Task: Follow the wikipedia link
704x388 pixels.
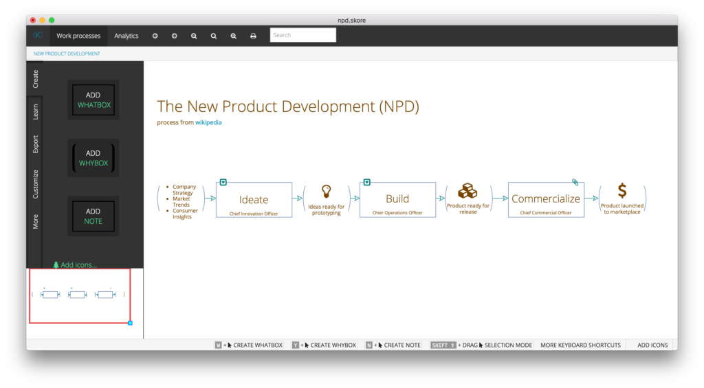Action: point(208,122)
